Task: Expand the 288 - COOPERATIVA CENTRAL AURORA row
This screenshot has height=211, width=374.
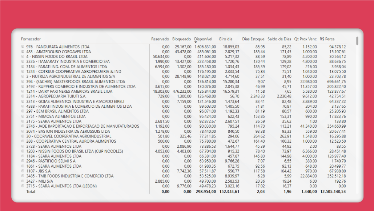Action: pyautogui.click(x=23, y=141)
